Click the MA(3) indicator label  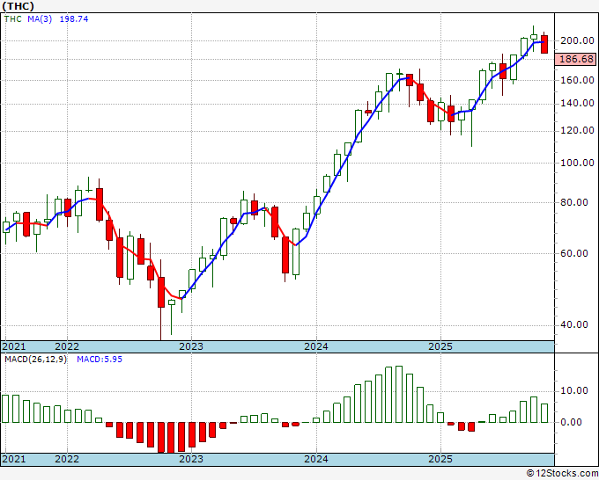tap(40, 19)
